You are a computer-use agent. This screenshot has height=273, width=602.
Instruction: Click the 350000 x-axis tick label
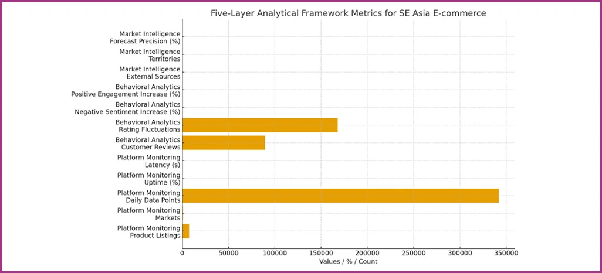pyautogui.click(x=506, y=252)
